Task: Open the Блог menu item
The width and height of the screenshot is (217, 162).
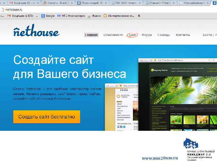Action: pyautogui.click(x=132, y=35)
